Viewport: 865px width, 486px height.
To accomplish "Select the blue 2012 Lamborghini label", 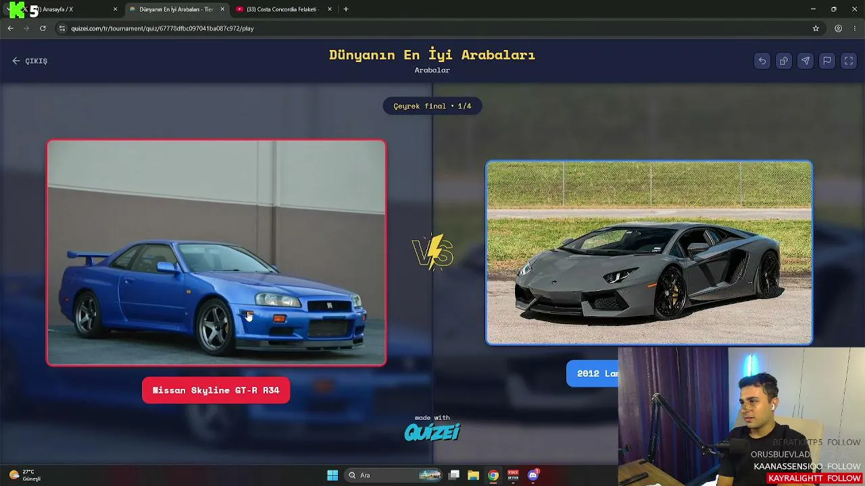I will click(x=593, y=374).
